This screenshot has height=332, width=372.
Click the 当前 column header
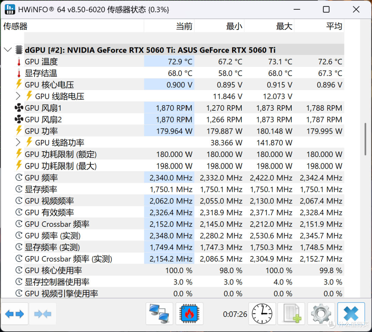pyautogui.click(x=169, y=26)
